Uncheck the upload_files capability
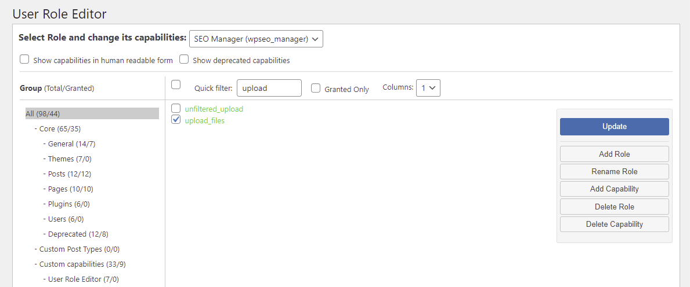Image resolution: width=690 pixels, height=287 pixels. pyautogui.click(x=176, y=120)
